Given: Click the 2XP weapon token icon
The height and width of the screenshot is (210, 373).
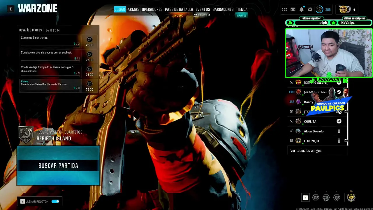Looking at the screenshot, I should coord(326,197).
